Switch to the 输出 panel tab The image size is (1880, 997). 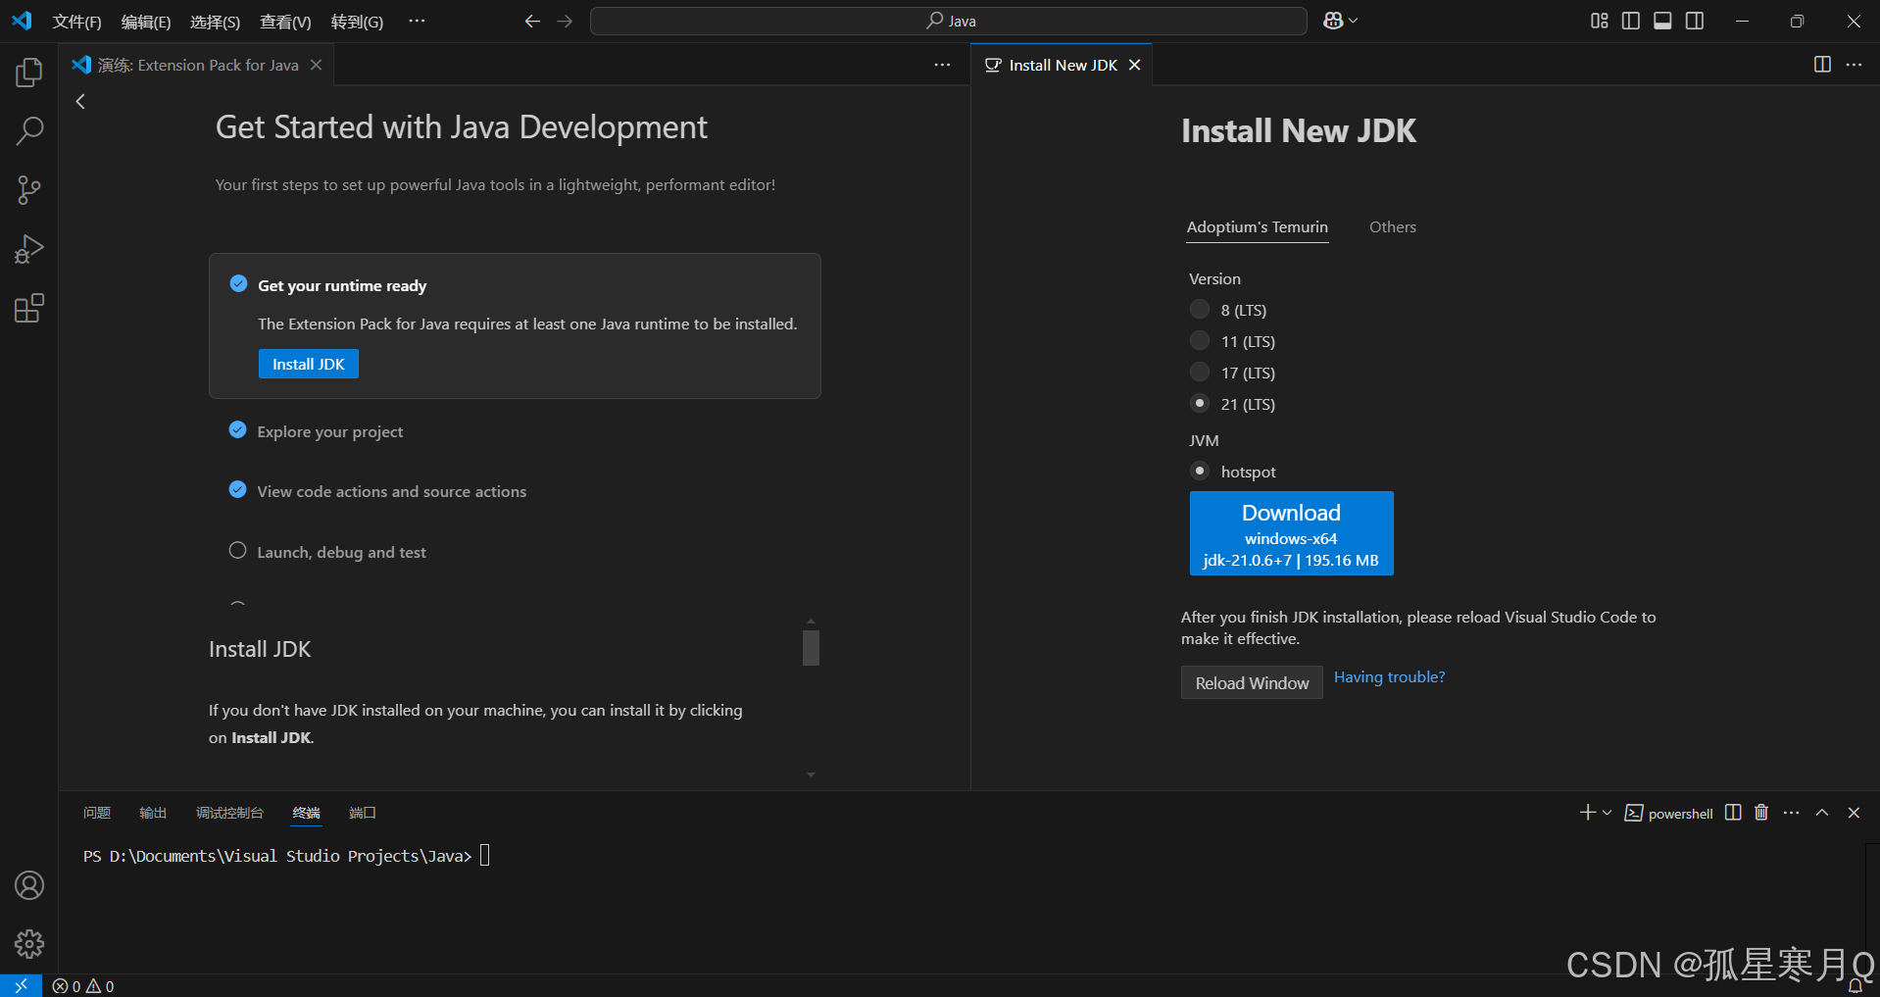coord(153,813)
